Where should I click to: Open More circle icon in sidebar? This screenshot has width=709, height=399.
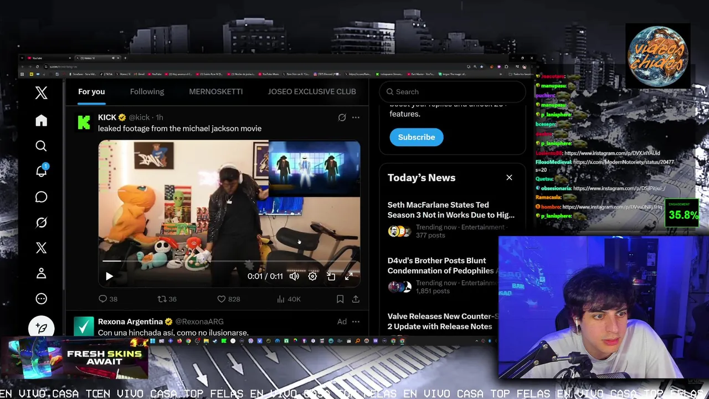(x=41, y=299)
